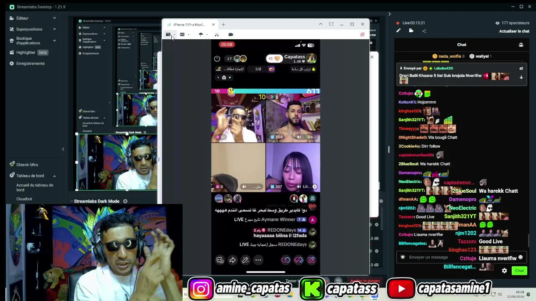This screenshot has height=301, width=536.
Task: Click the screen layout icon in mirroring toolbar
Action: (x=168, y=35)
